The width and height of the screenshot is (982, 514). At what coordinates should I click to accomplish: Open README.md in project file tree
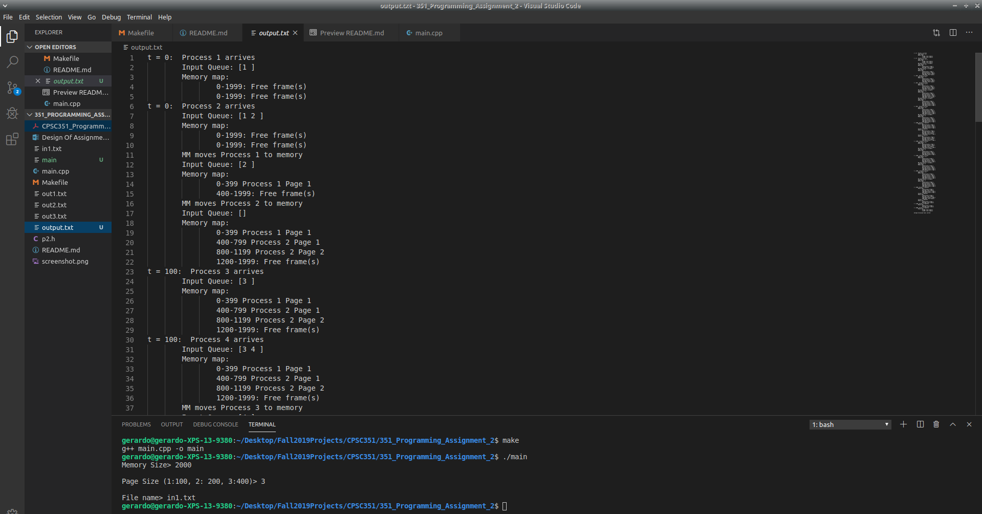(x=68, y=250)
